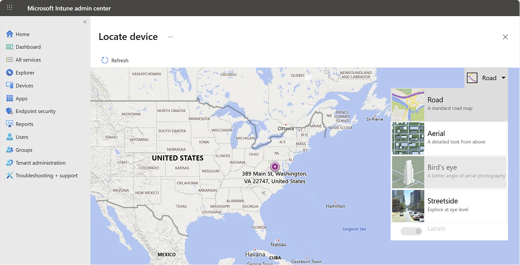520x265 pixels.
Task: Open All services in the sidebar
Action: tap(28, 60)
